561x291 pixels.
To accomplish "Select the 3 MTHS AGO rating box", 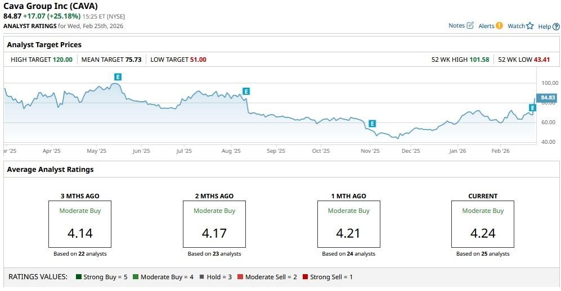I will point(80,224).
